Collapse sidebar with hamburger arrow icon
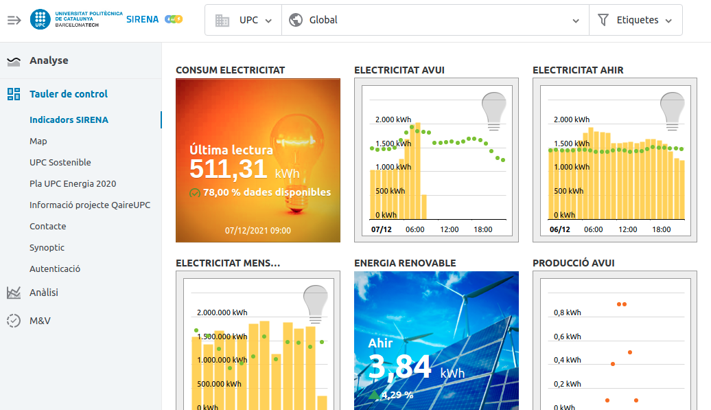 (x=14, y=20)
